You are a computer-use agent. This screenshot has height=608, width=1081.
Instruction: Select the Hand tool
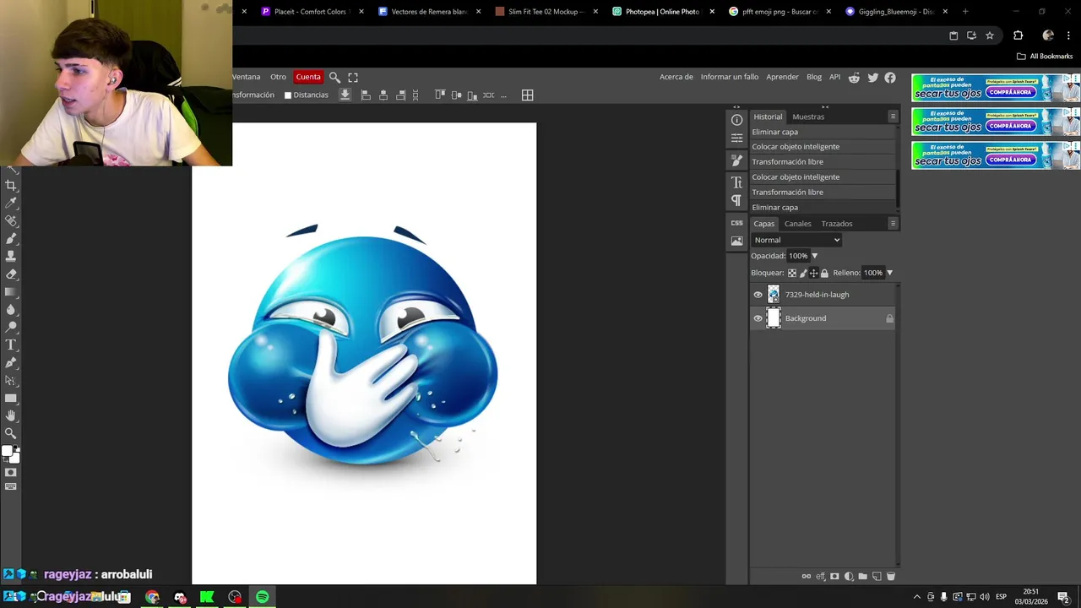[11, 415]
